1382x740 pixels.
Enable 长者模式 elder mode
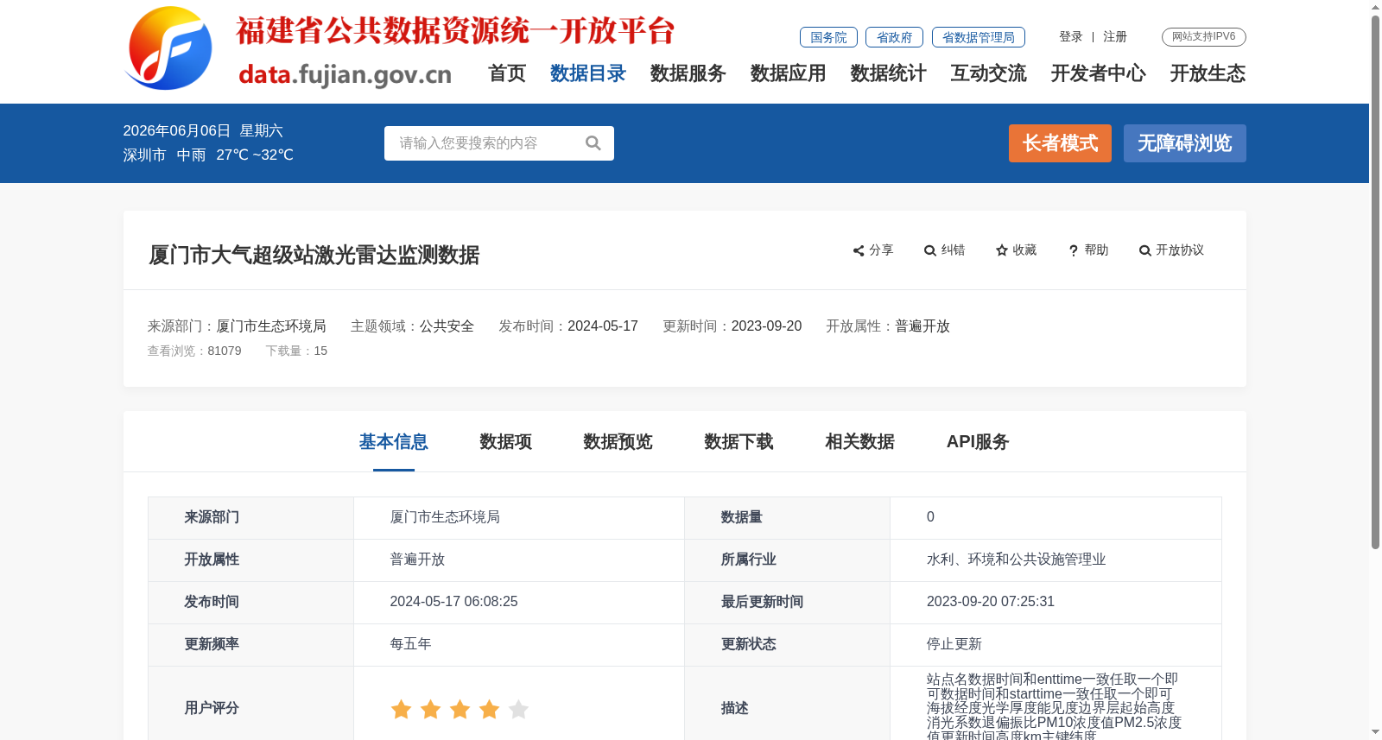click(x=1060, y=143)
